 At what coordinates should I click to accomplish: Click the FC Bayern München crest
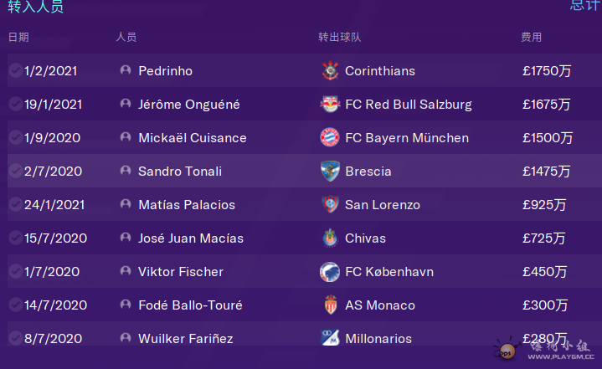330,138
